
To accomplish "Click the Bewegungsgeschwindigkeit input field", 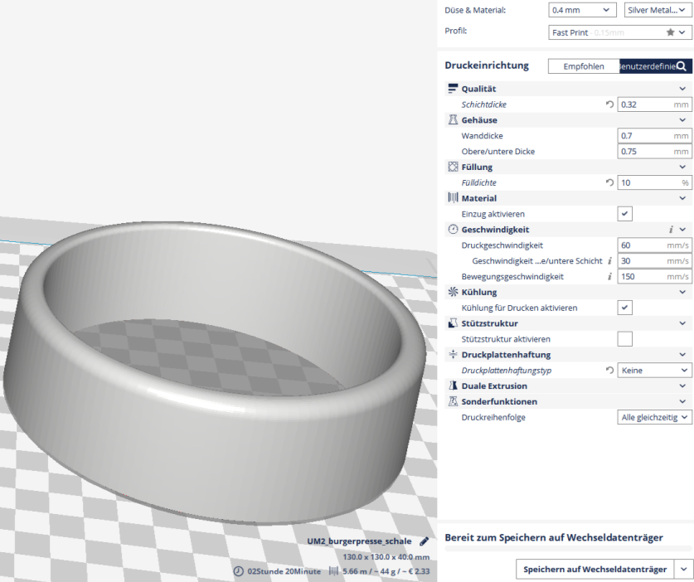I will pyautogui.click(x=654, y=276).
